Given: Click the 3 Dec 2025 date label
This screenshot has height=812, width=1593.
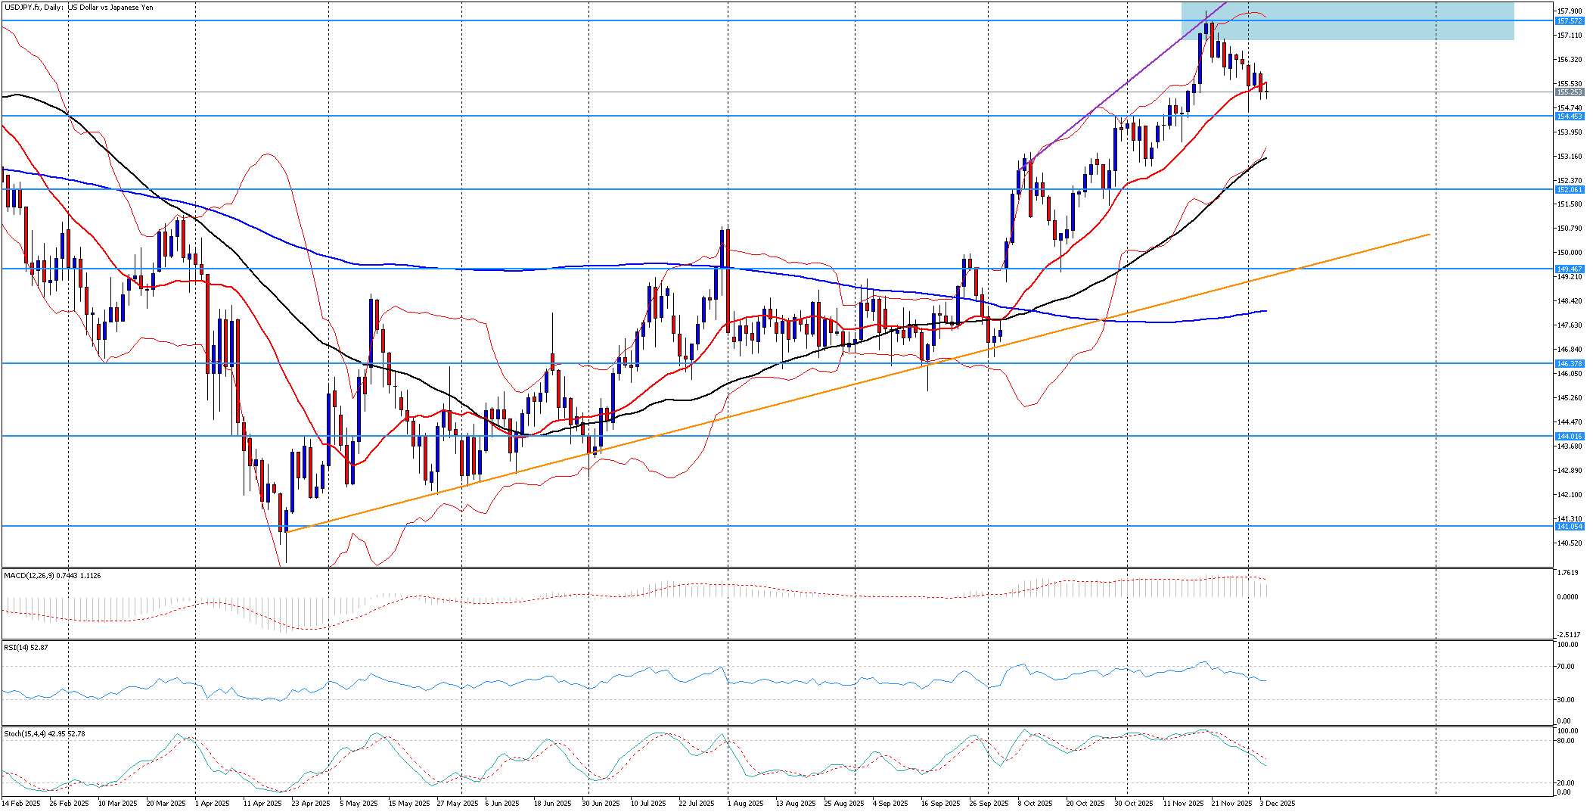Looking at the screenshot, I should 1277,804.
